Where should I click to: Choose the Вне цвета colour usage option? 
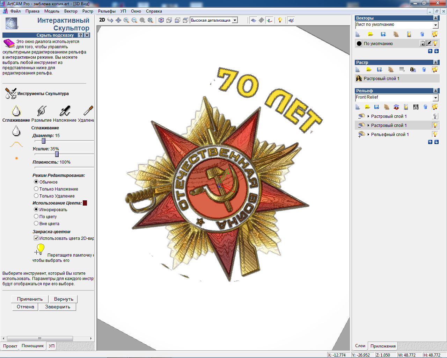coord(36,223)
